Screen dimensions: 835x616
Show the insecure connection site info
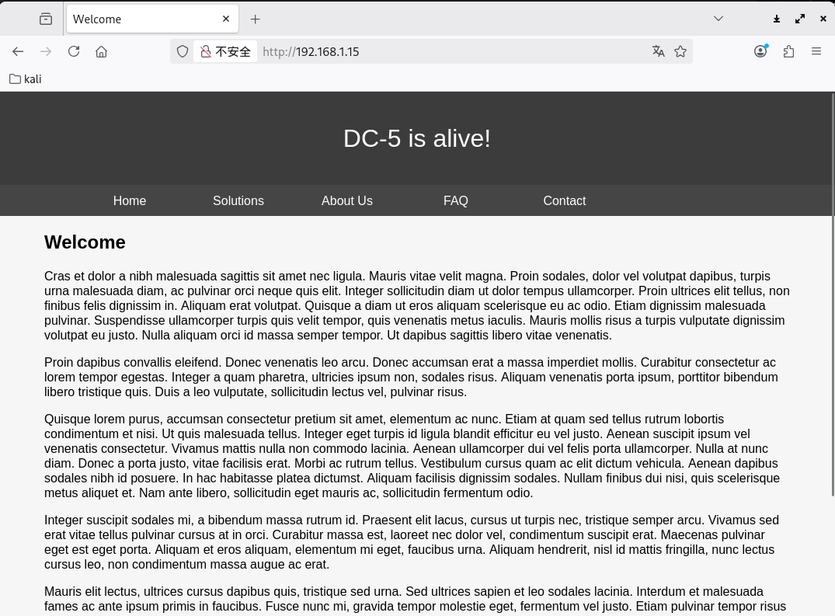tap(225, 51)
